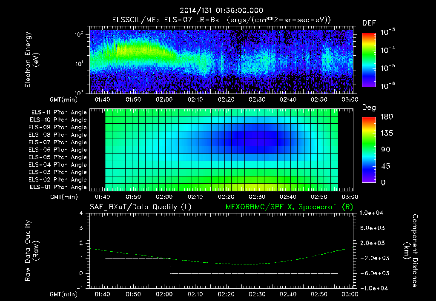Click the ELS-09 Pitch Angle row label
This screenshot has height=301, width=436.
(x=58, y=128)
